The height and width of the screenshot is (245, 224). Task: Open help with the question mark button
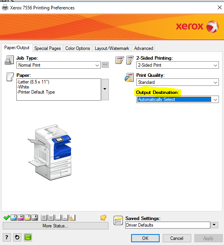tap(7, 238)
